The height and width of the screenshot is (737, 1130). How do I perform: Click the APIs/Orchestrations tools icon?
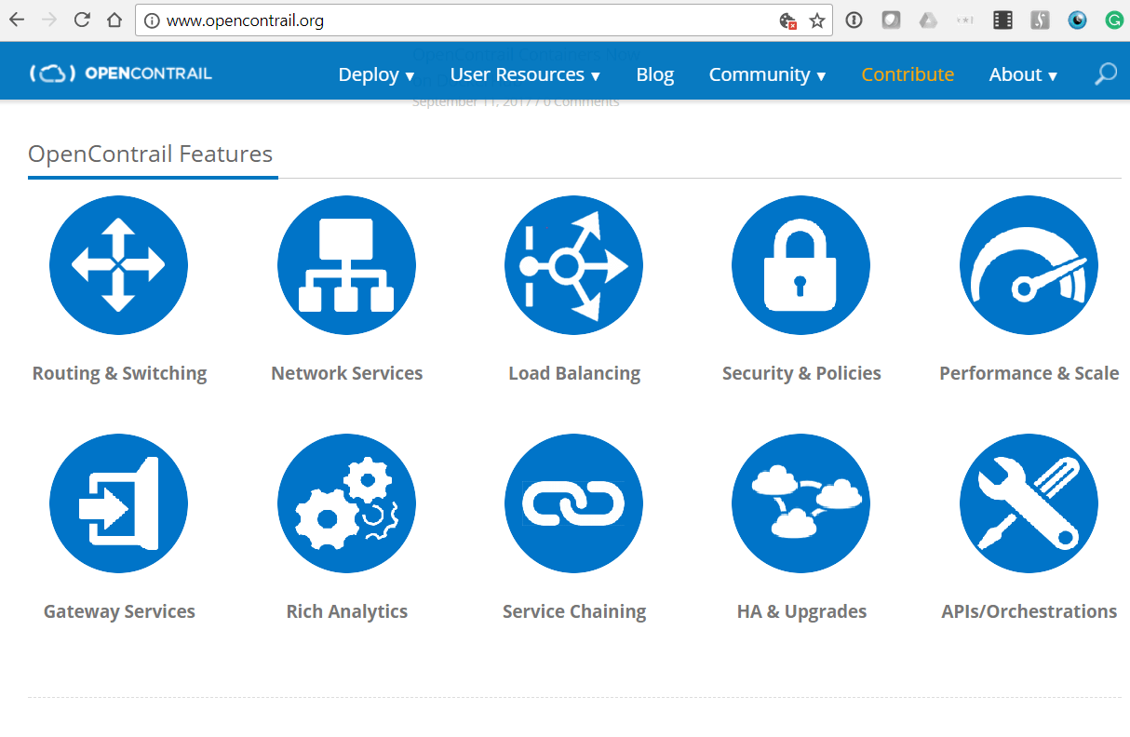1028,503
